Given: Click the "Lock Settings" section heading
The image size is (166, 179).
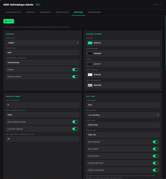Looking at the screenshot, I should click(13, 96).
